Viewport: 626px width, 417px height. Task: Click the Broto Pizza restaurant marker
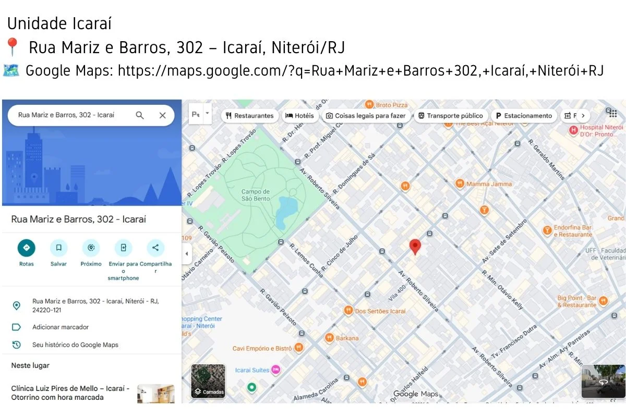click(x=369, y=105)
